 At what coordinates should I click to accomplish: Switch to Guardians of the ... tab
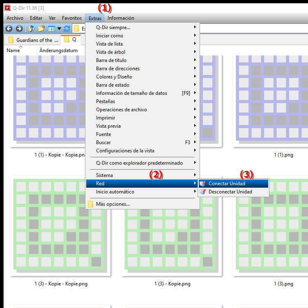click(x=33, y=40)
